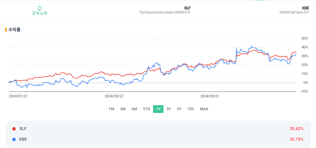This screenshot has height=148, width=316.
Task: Switch chart to 10Y range
Action: (190, 109)
